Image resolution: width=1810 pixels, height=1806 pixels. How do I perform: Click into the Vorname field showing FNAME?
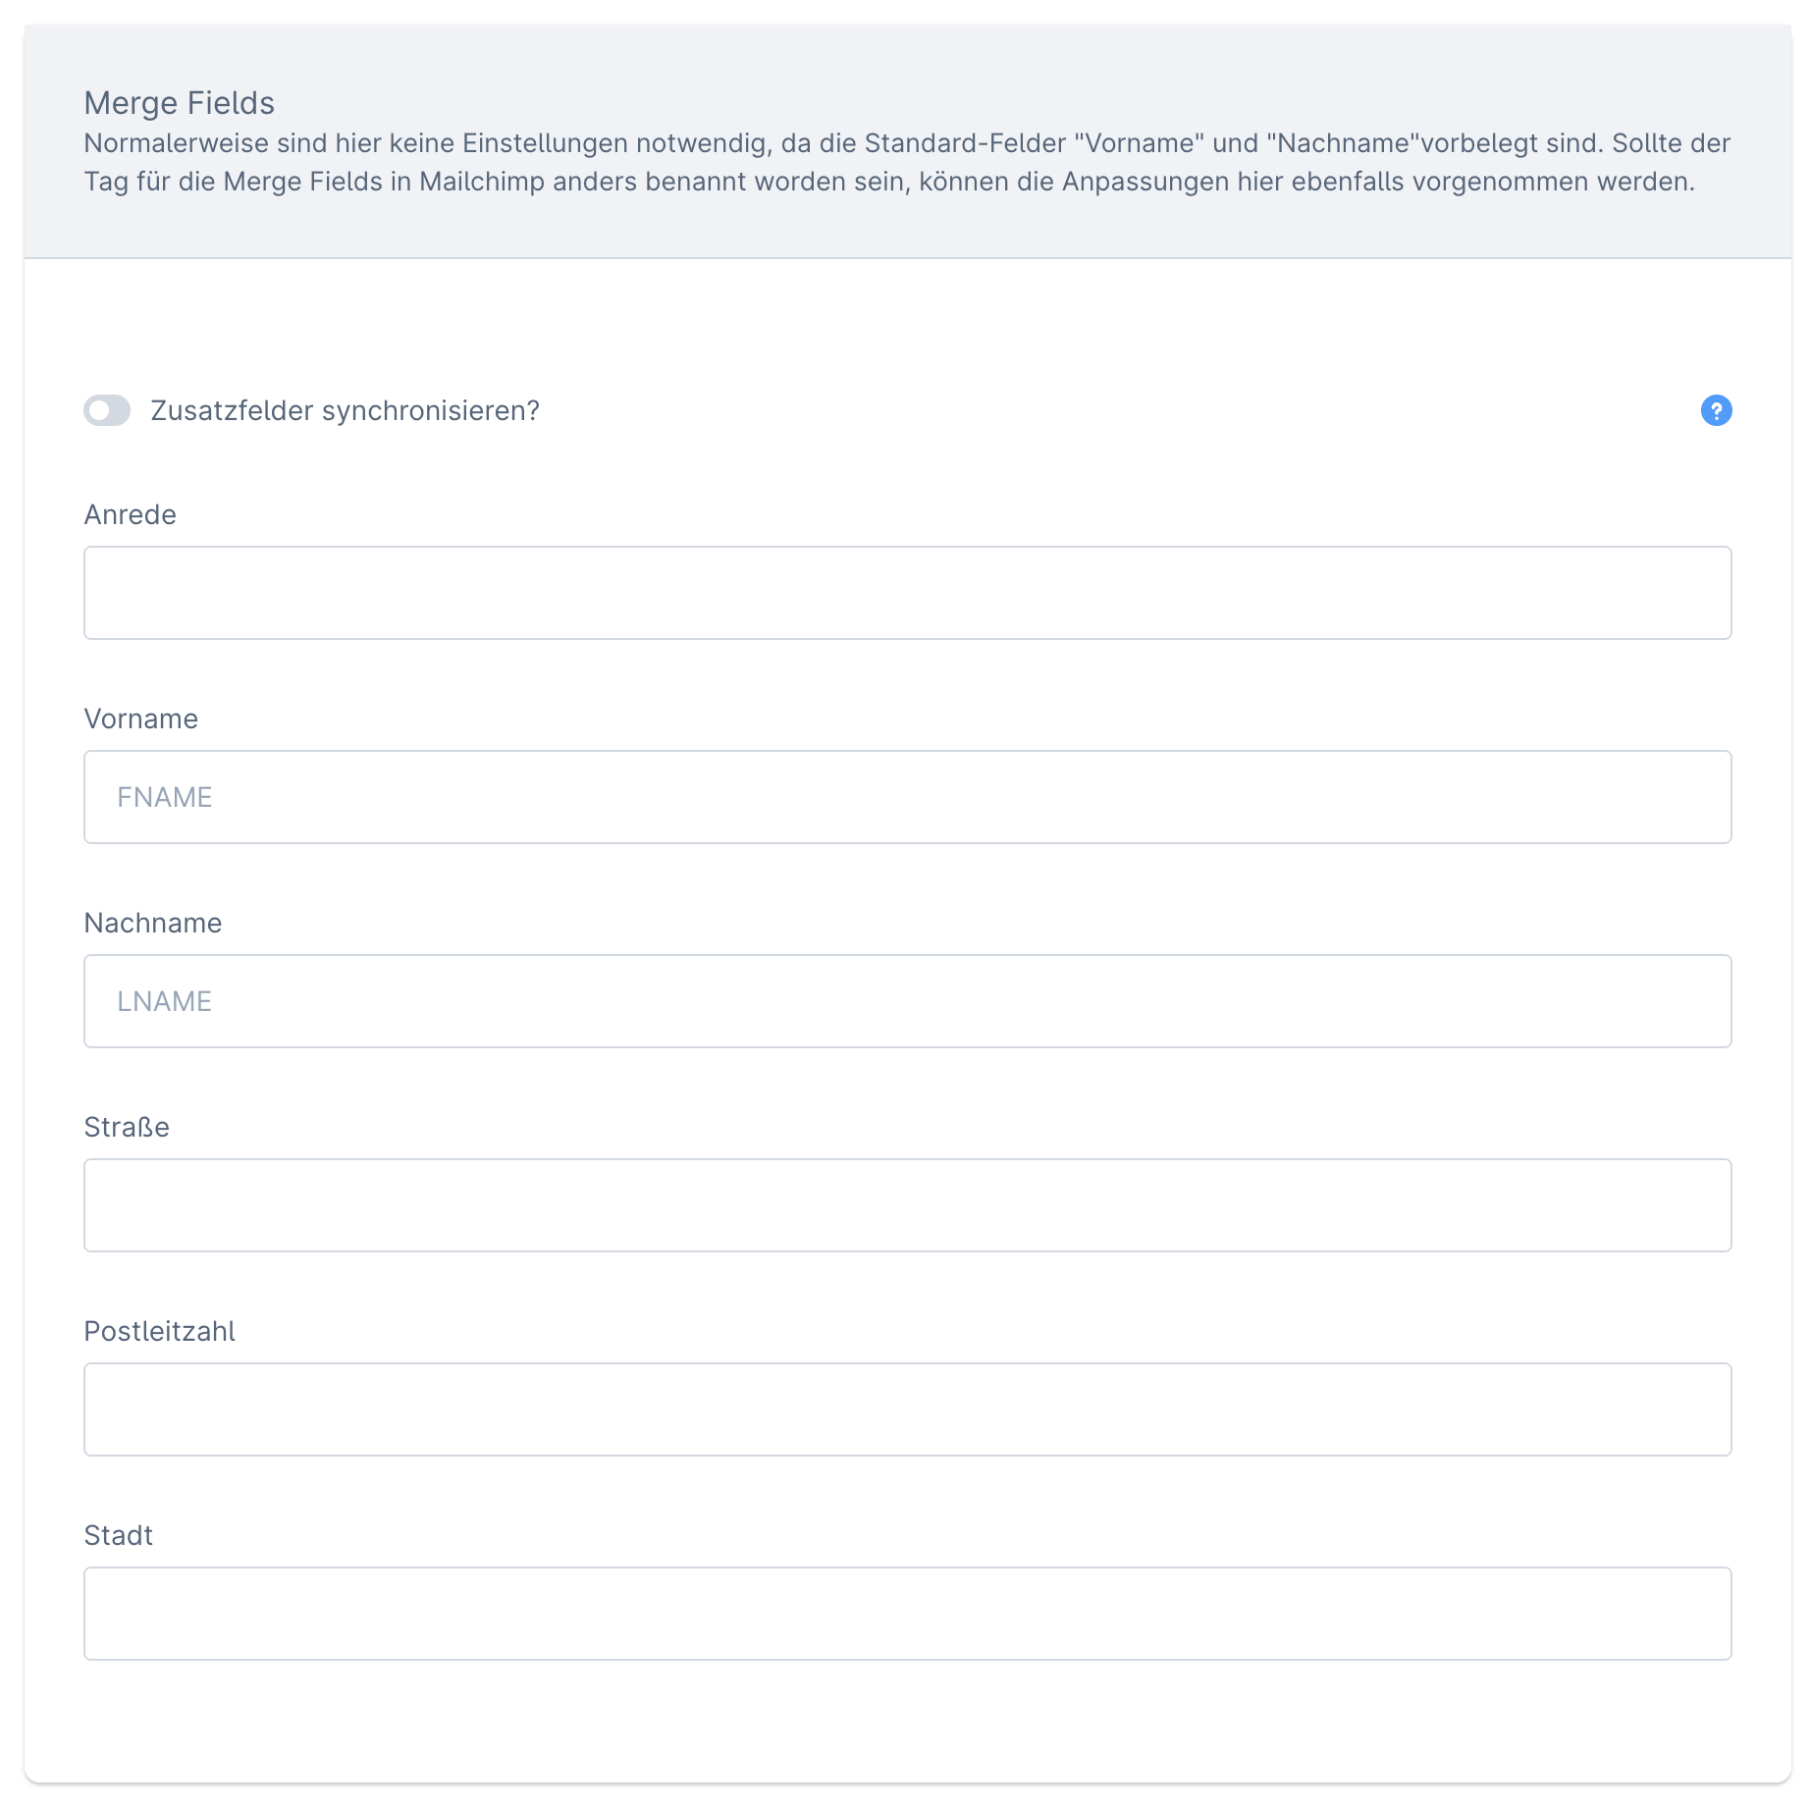pos(907,797)
